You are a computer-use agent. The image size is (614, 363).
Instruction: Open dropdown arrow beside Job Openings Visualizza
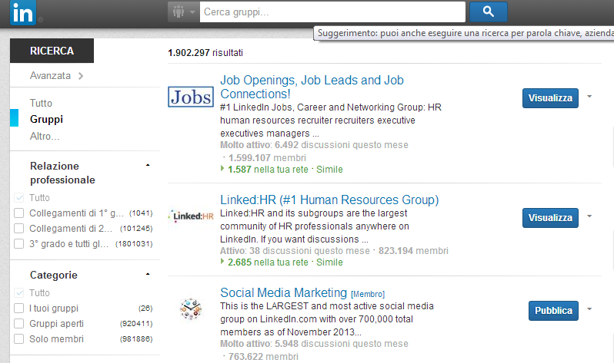tap(589, 97)
